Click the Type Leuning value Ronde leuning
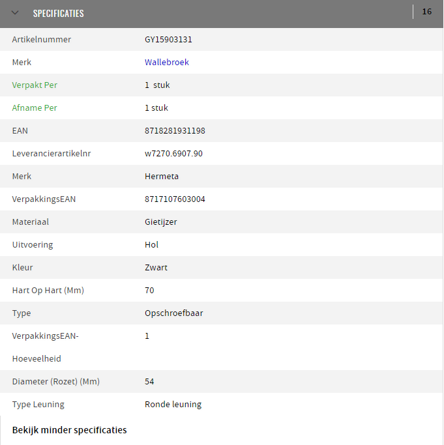The height and width of the screenshot is (445, 444). (x=173, y=404)
